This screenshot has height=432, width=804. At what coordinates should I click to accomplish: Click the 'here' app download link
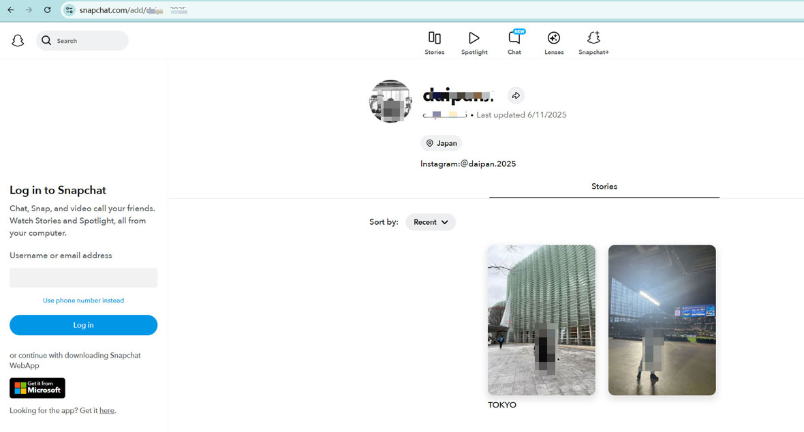[107, 410]
